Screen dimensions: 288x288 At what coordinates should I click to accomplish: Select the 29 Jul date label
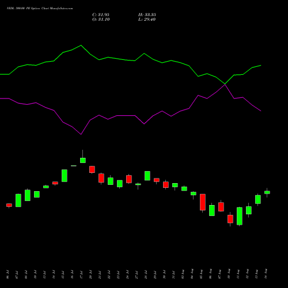(155, 274)
